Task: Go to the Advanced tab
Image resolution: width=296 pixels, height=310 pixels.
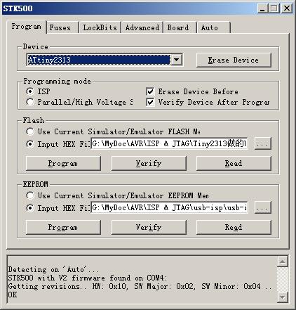Action: click(x=142, y=27)
